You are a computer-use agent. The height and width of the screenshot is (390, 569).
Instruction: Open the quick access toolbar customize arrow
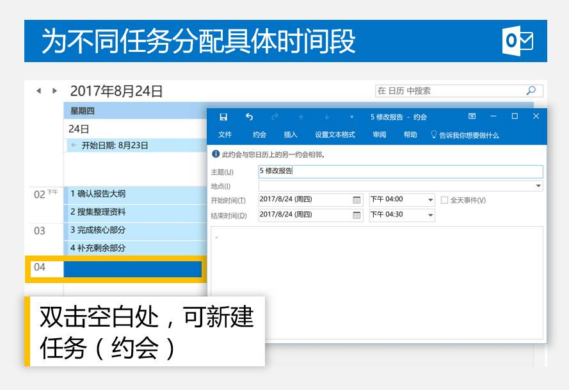click(x=351, y=117)
